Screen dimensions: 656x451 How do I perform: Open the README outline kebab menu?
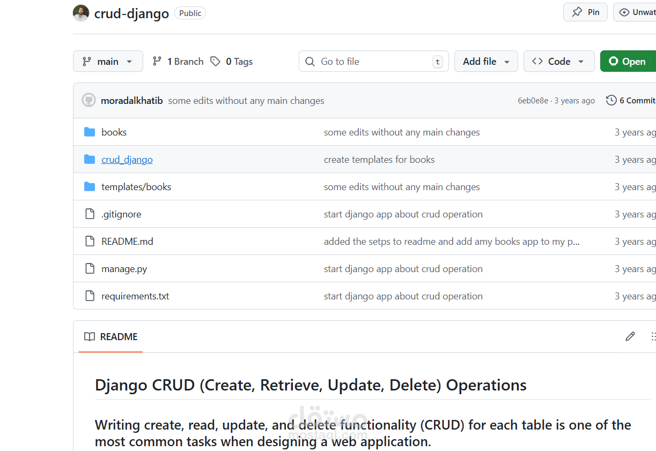(653, 336)
